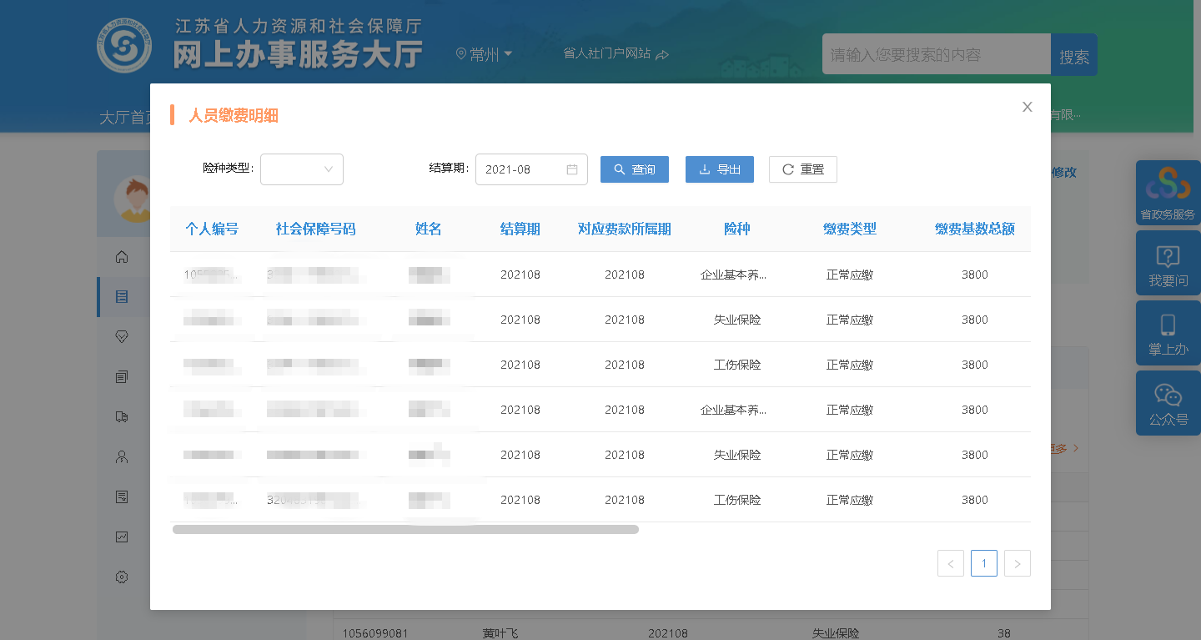Open the 我要问 help shortcut

1168,264
